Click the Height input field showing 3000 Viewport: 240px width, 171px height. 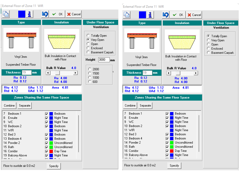(x=103, y=60)
